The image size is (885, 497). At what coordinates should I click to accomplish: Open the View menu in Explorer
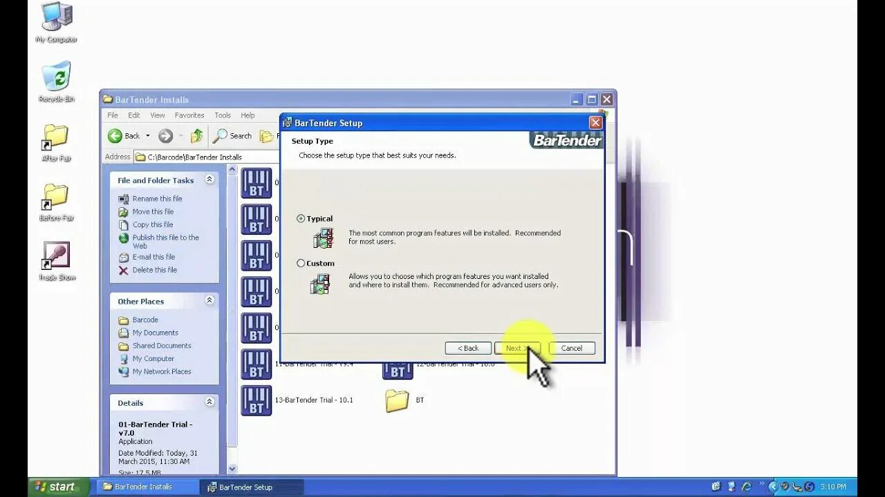click(x=158, y=115)
